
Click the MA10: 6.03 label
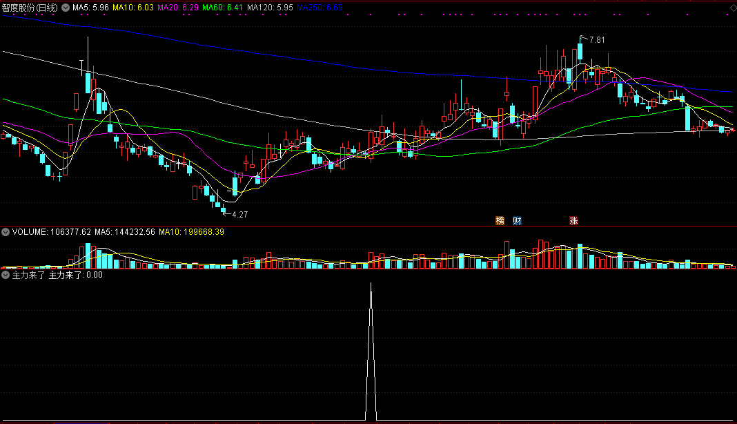pyautogui.click(x=133, y=8)
